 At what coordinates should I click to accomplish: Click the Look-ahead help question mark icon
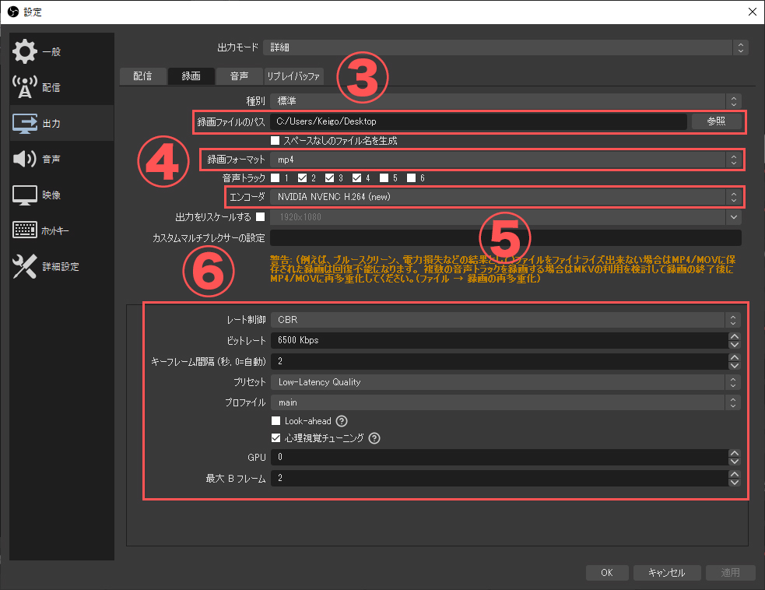point(342,420)
